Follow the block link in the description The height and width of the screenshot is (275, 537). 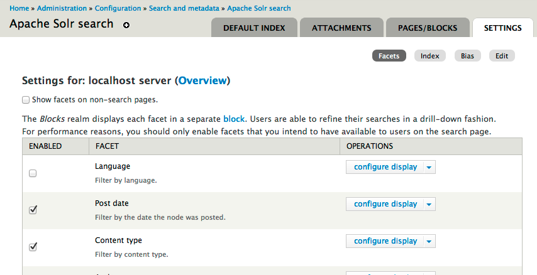[x=234, y=119]
